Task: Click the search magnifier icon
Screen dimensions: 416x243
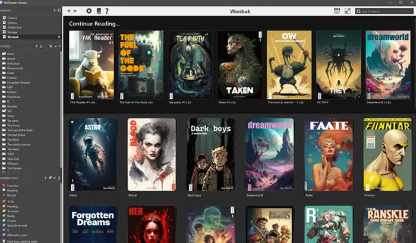Action: coord(359,11)
